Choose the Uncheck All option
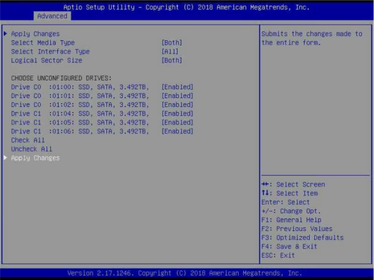This screenshot has height=280, width=374. click(x=31, y=149)
